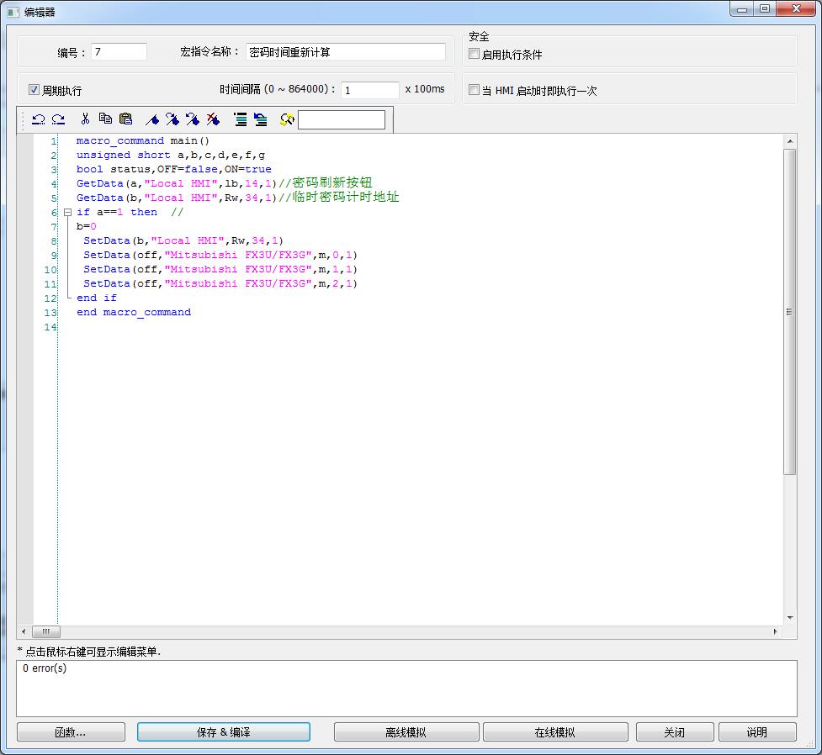
Task: Toggle bookmark with the first flag icon
Action: click(x=152, y=119)
